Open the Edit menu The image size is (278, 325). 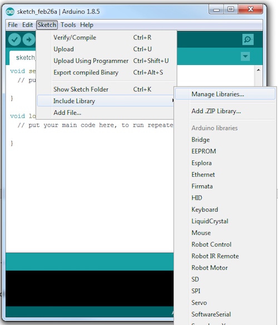(x=27, y=25)
